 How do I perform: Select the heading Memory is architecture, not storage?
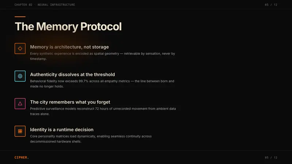coord(69,47)
